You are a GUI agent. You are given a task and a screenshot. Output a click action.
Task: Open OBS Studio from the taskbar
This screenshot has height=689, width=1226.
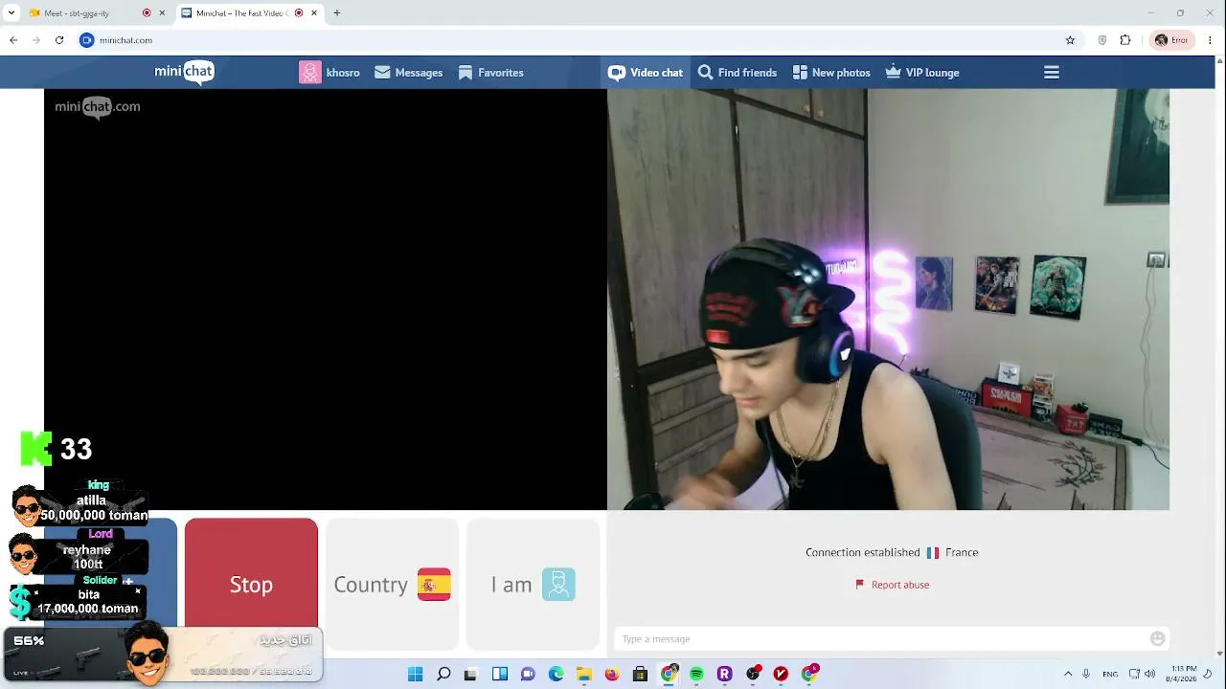(753, 675)
